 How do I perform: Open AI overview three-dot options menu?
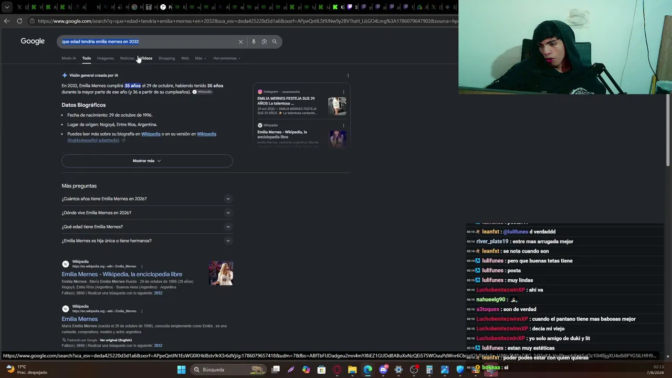(x=348, y=76)
